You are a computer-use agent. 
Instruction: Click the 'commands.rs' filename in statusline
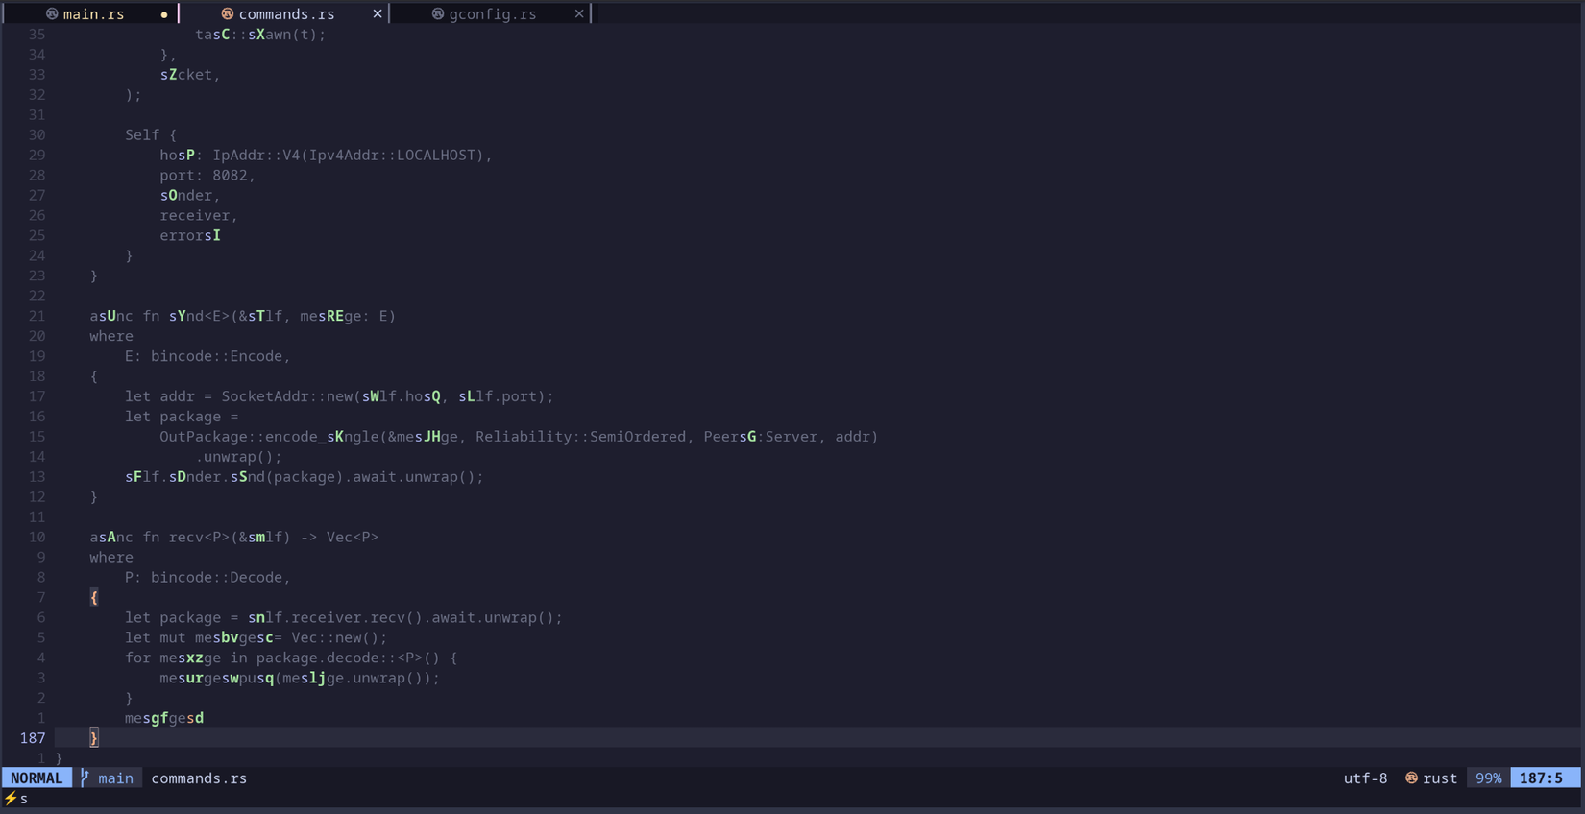[199, 778]
